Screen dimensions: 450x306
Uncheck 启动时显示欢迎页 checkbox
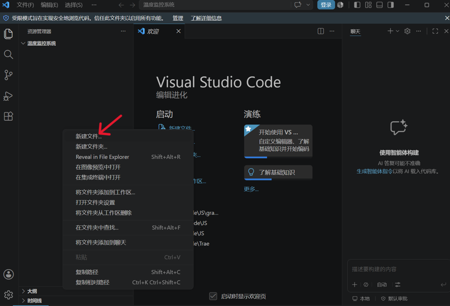(213, 296)
